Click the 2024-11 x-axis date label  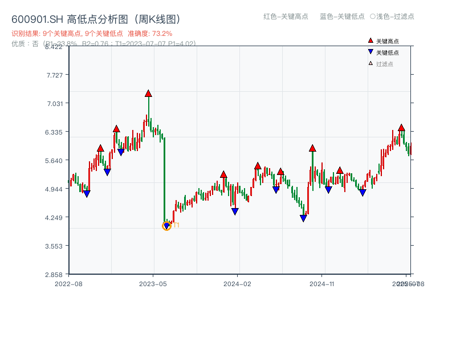[321, 284]
